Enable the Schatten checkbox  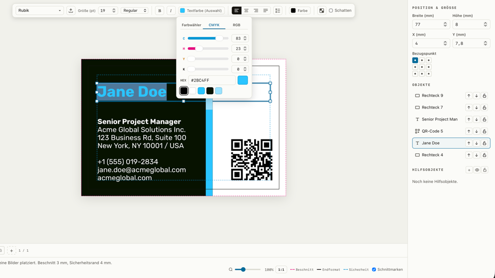pos(331,10)
